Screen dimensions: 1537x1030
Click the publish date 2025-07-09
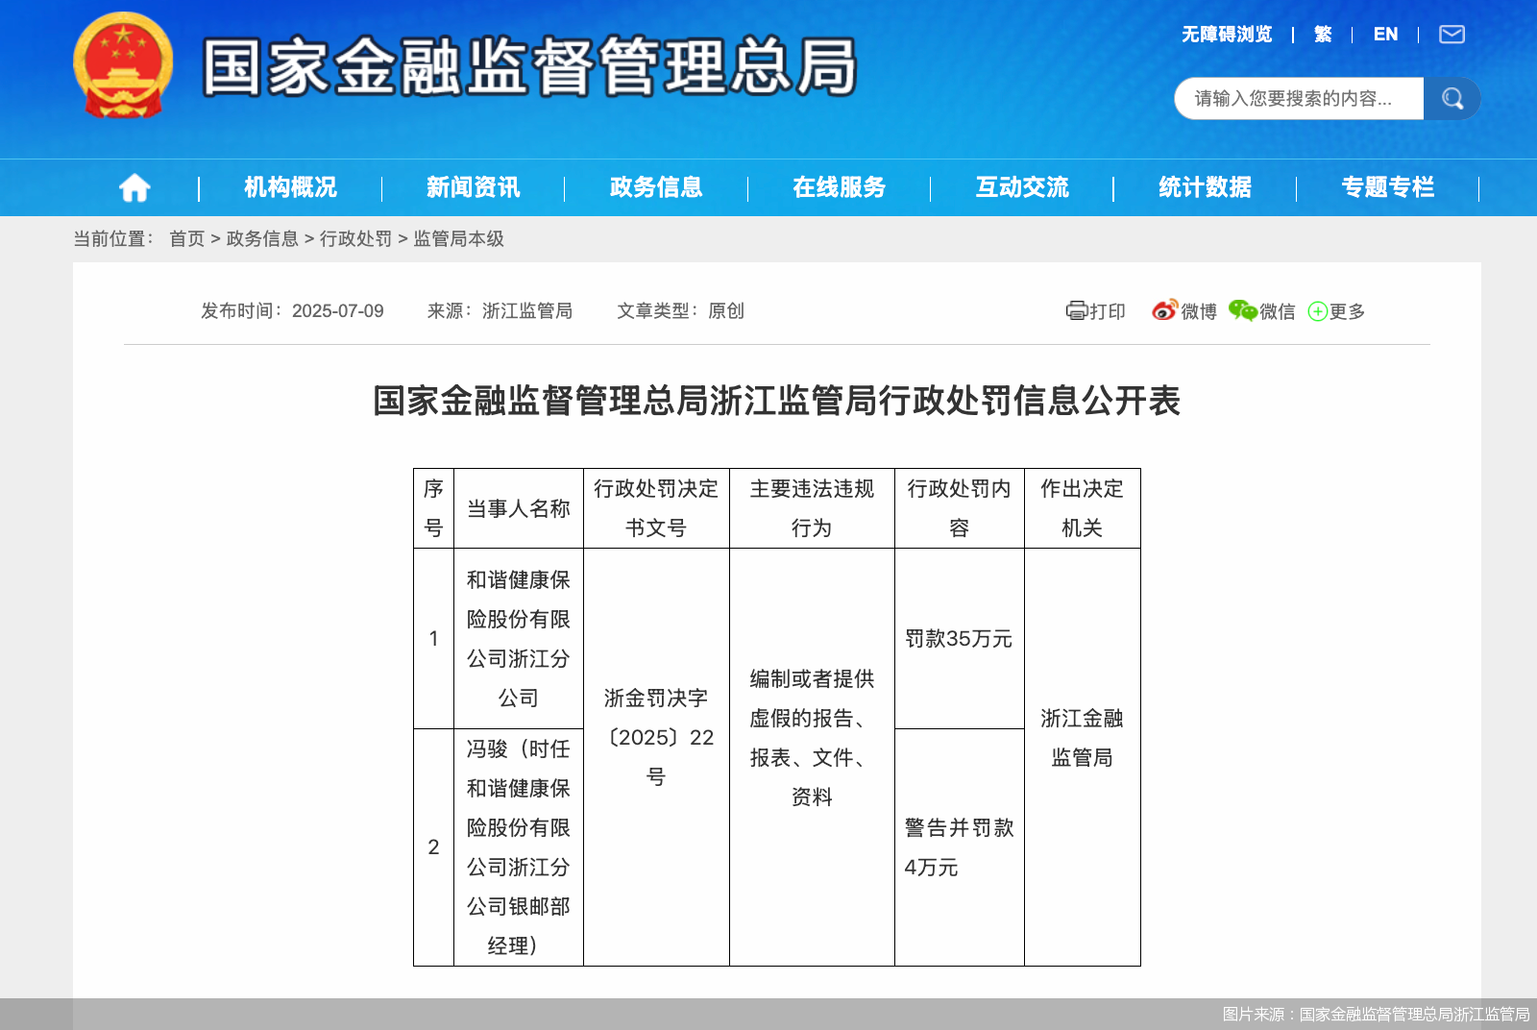pyautogui.click(x=338, y=311)
